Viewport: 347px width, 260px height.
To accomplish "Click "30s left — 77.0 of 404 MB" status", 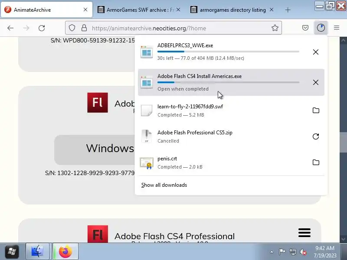I will click(200, 58).
